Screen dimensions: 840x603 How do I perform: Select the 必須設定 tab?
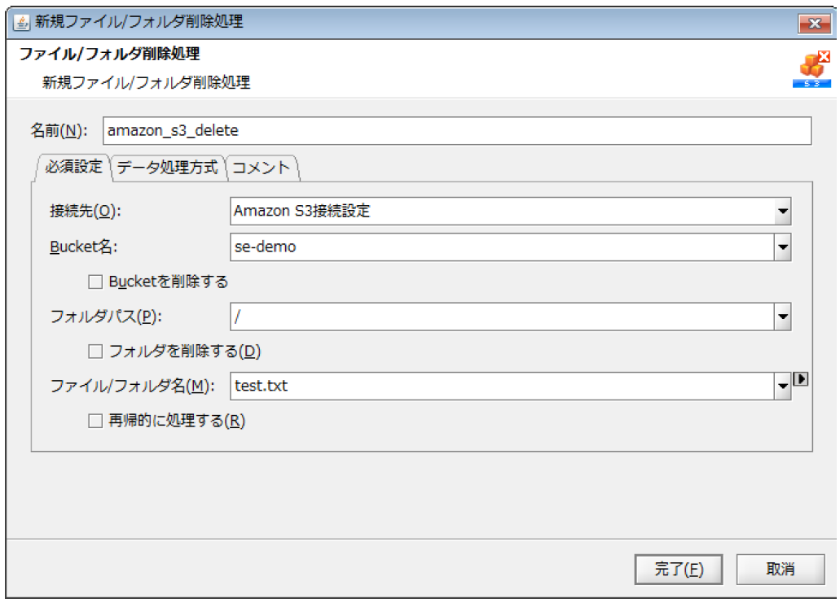click(x=73, y=168)
